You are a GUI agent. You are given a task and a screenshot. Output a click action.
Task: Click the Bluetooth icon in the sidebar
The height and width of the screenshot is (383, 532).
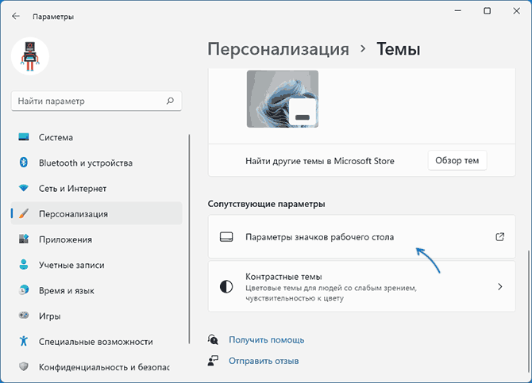point(23,163)
